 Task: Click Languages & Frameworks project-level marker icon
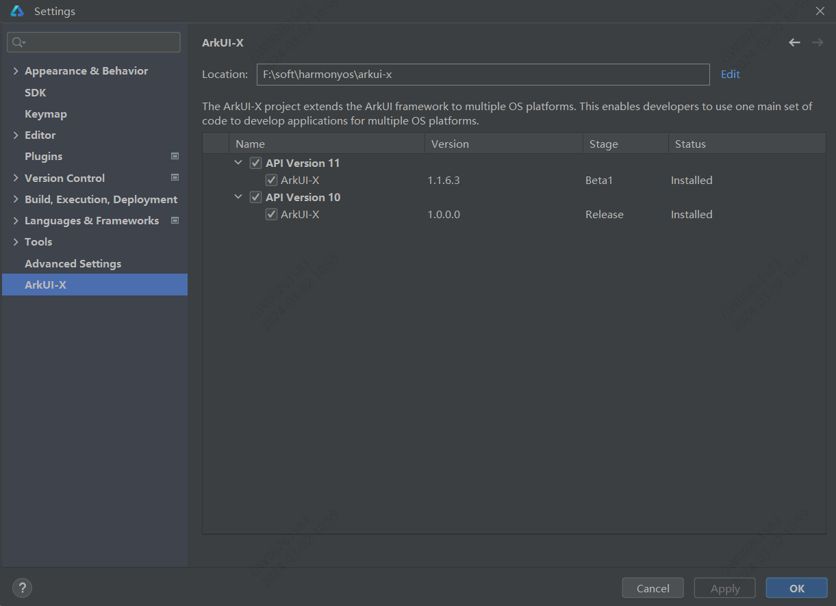tap(175, 220)
